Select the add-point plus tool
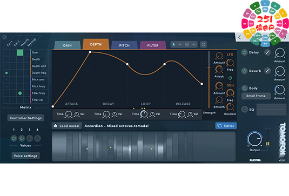The height and width of the screenshot is (196, 289). 180,44
